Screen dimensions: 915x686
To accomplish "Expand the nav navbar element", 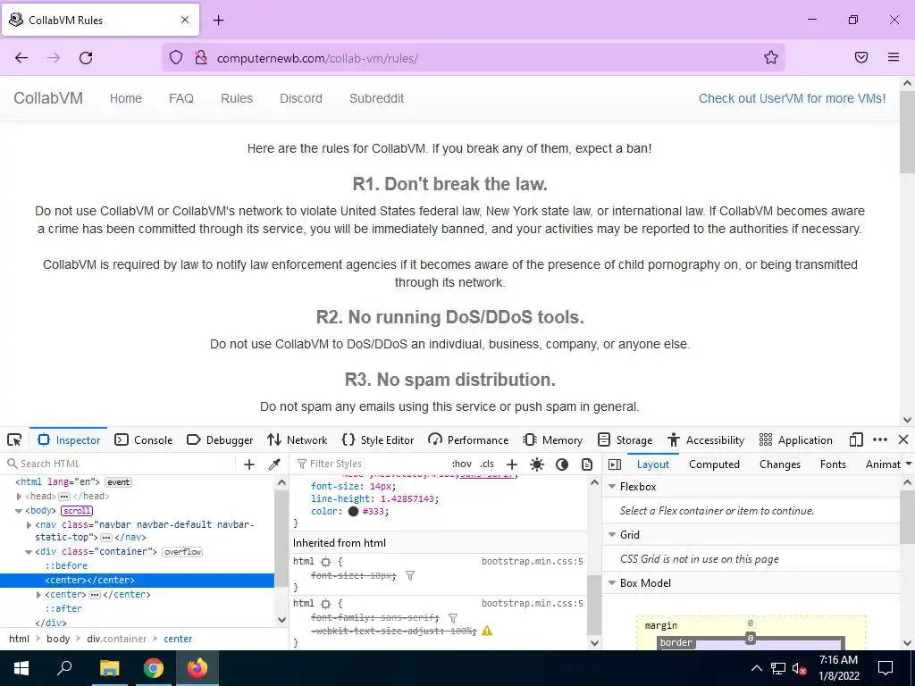I will [29, 525].
